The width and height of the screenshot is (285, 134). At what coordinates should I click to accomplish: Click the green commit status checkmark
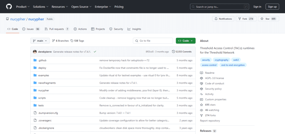click(x=95, y=51)
